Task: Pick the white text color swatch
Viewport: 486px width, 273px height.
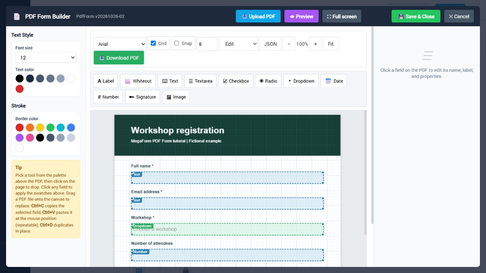Action: [71, 78]
